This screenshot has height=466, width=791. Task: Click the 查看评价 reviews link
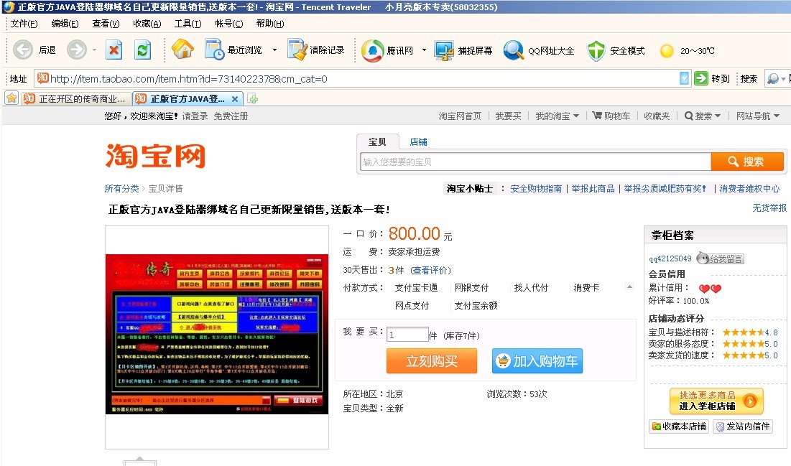pyautogui.click(x=430, y=271)
